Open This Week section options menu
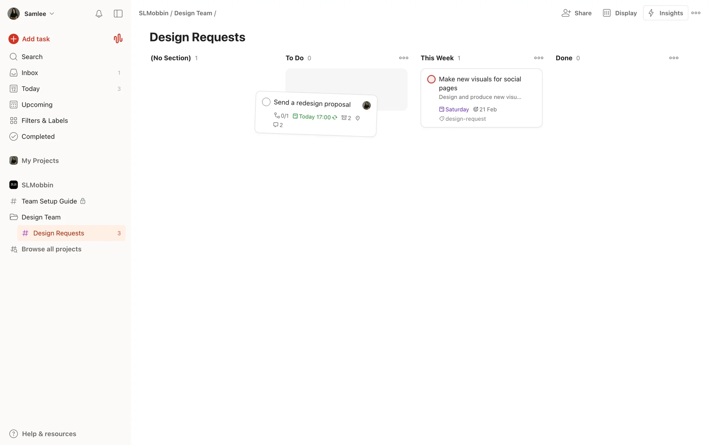Viewport: 709px width, 445px height. 538,58
